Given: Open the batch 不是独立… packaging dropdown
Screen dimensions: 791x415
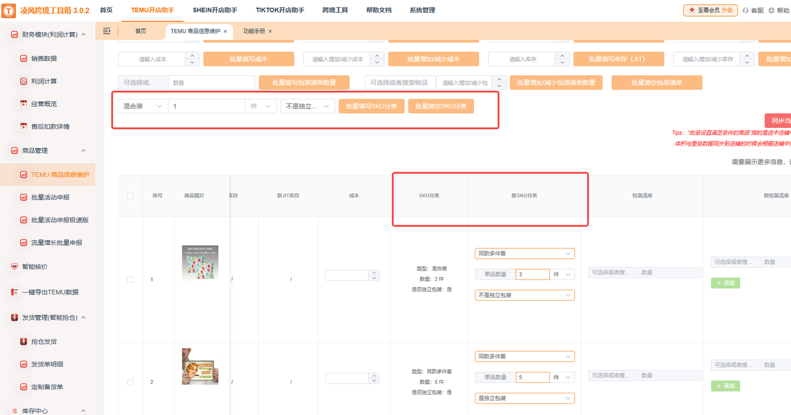Looking at the screenshot, I should pos(308,106).
